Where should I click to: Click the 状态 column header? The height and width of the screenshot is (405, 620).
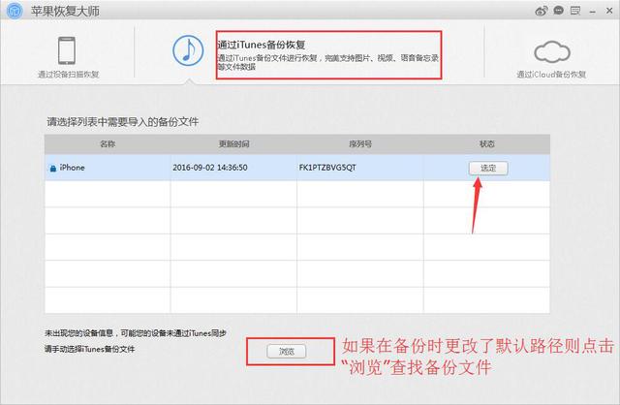pos(486,144)
